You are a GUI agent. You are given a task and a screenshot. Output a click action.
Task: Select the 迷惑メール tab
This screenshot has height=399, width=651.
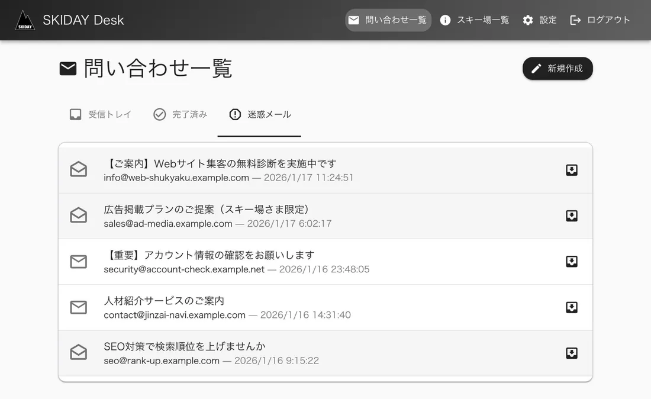pos(259,114)
